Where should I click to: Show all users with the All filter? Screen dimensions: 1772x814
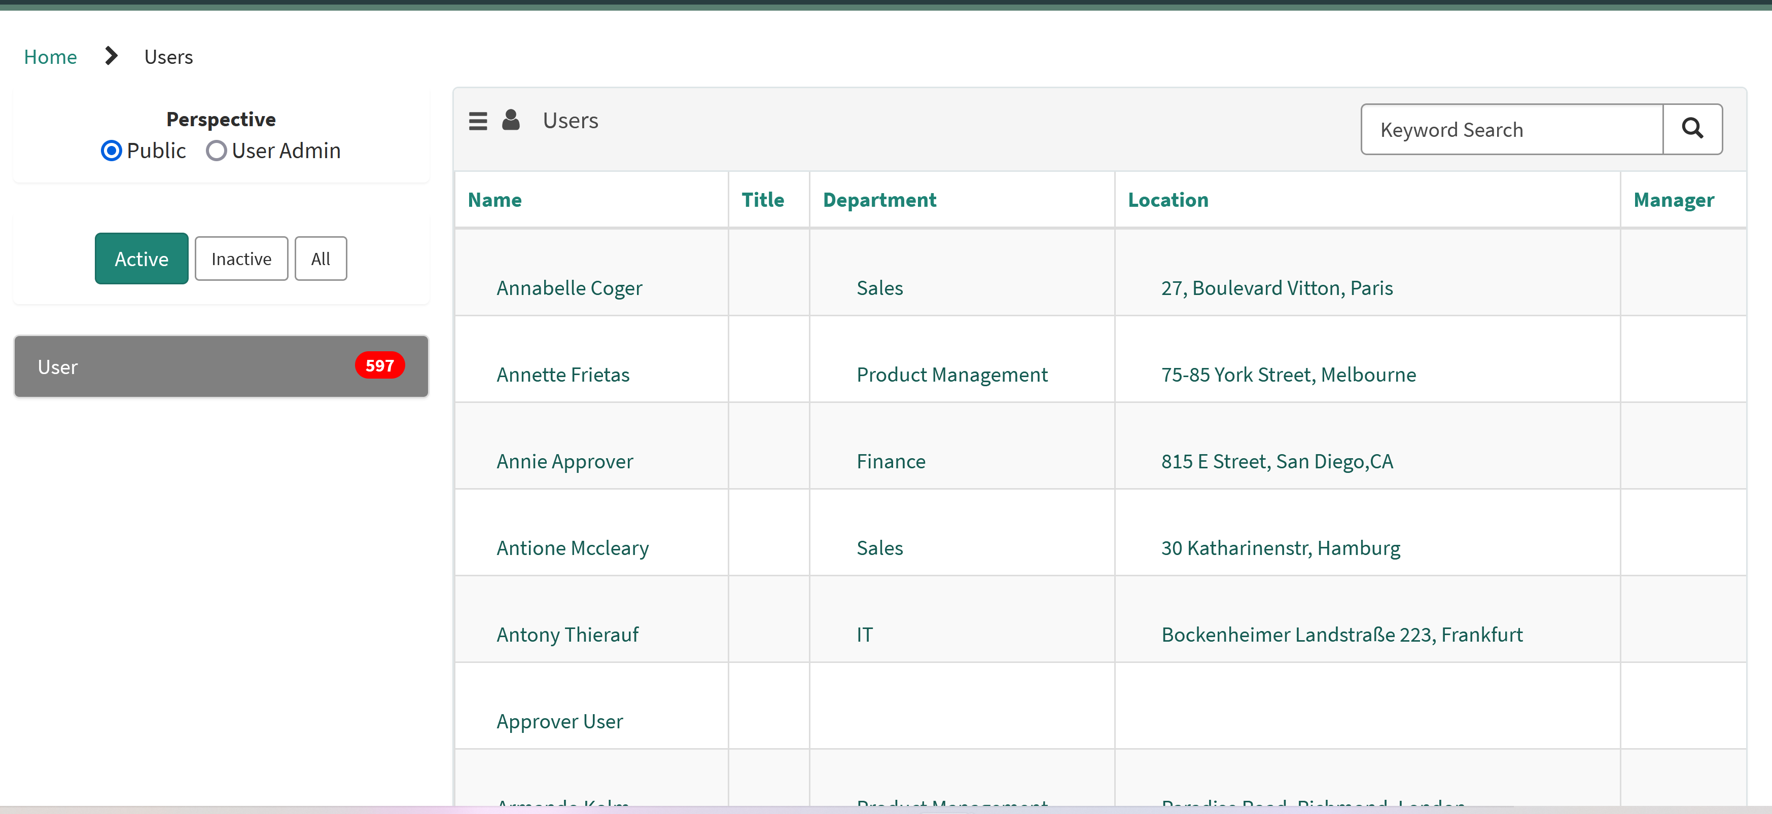320,258
